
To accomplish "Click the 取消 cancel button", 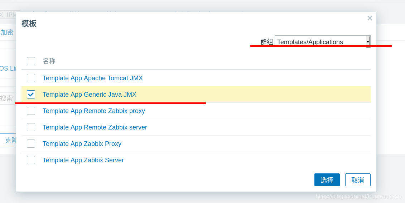I will tap(358, 180).
